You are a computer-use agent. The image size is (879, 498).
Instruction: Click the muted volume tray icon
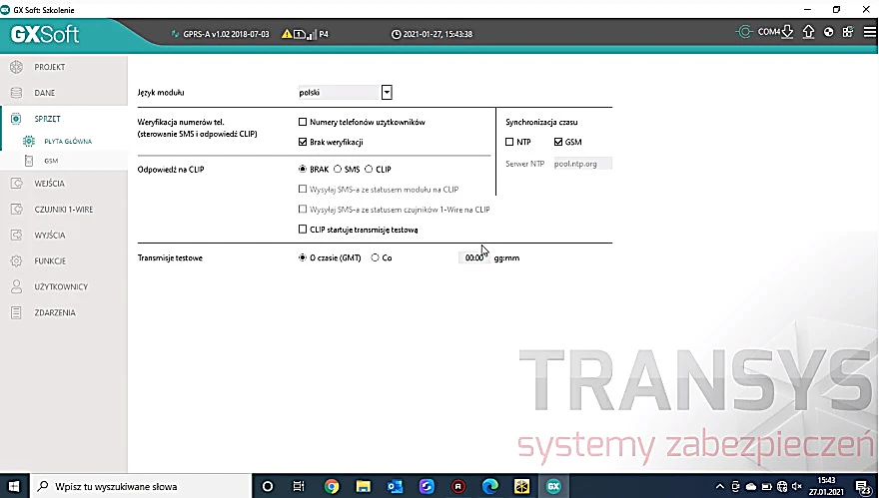[x=797, y=486]
